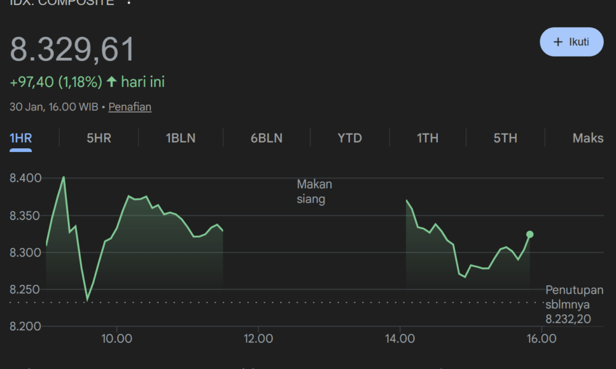Show the 1TH chart range
Screen dimensions: 616x369
click(x=428, y=138)
